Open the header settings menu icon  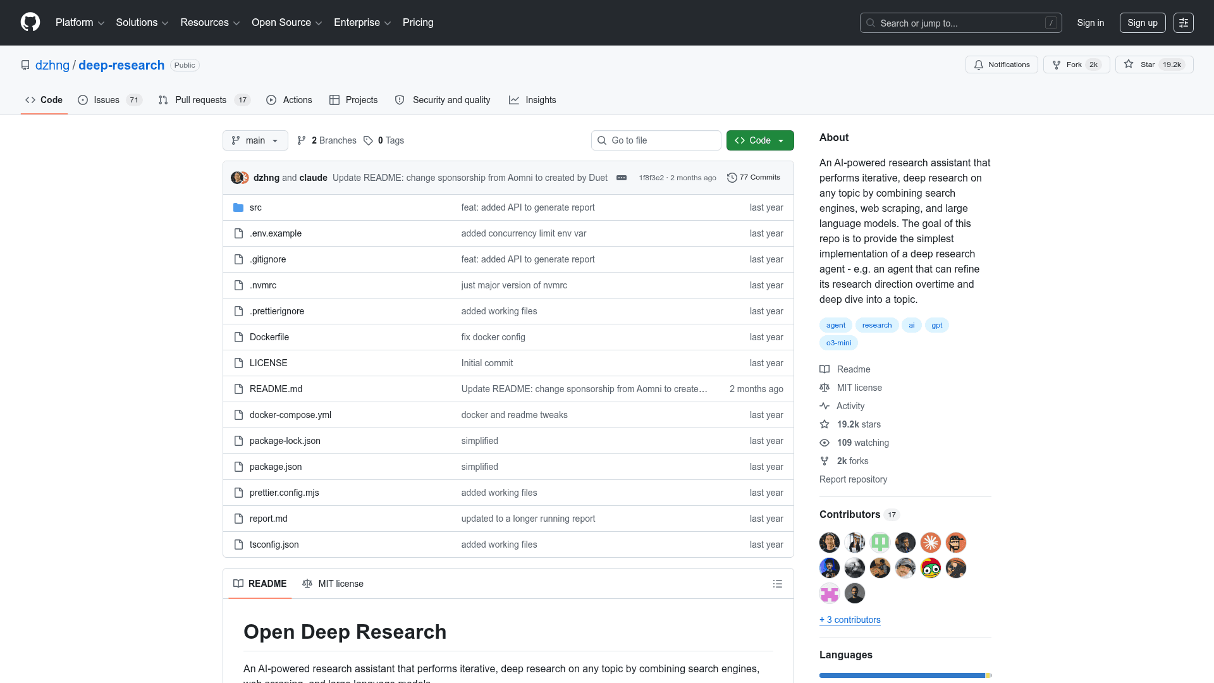1184,23
